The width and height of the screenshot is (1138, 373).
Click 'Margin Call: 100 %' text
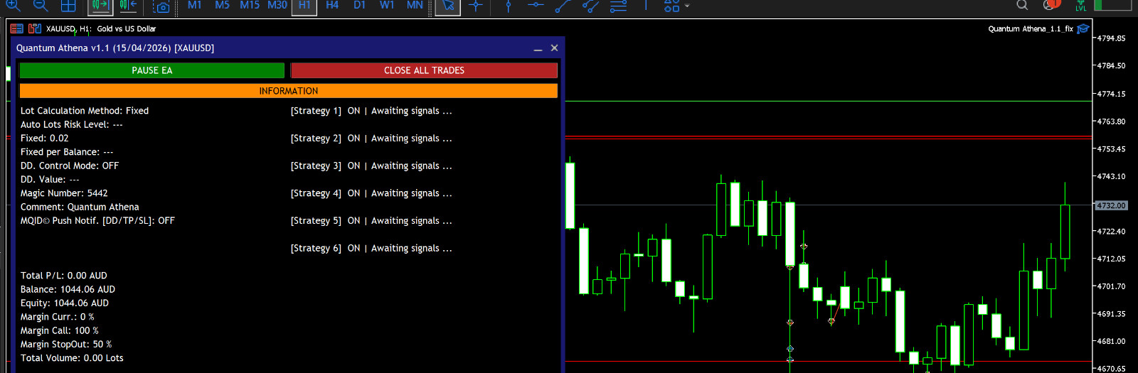(x=60, y=330)
